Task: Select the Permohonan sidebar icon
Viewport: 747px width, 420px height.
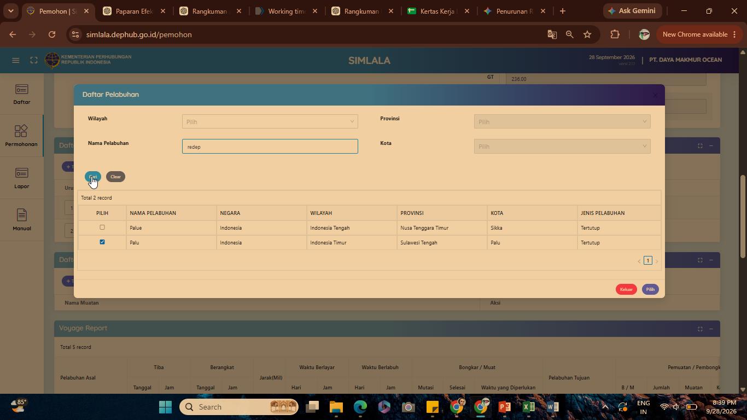Action: [21, 131]
